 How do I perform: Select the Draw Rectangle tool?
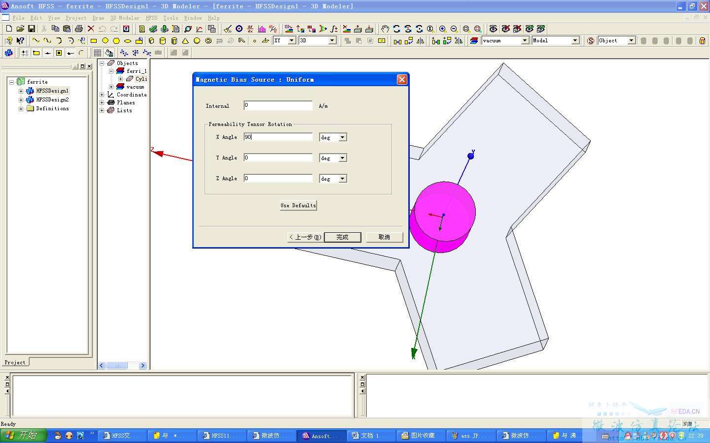pyautogui.click(x=94, y=41)
